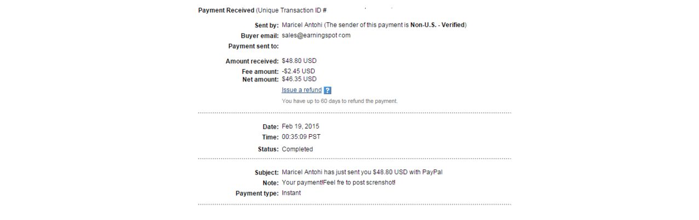Click the buyer email sales@earningspot.com
The height and width of the screenshot is (220, 699).
click(316, 36)
